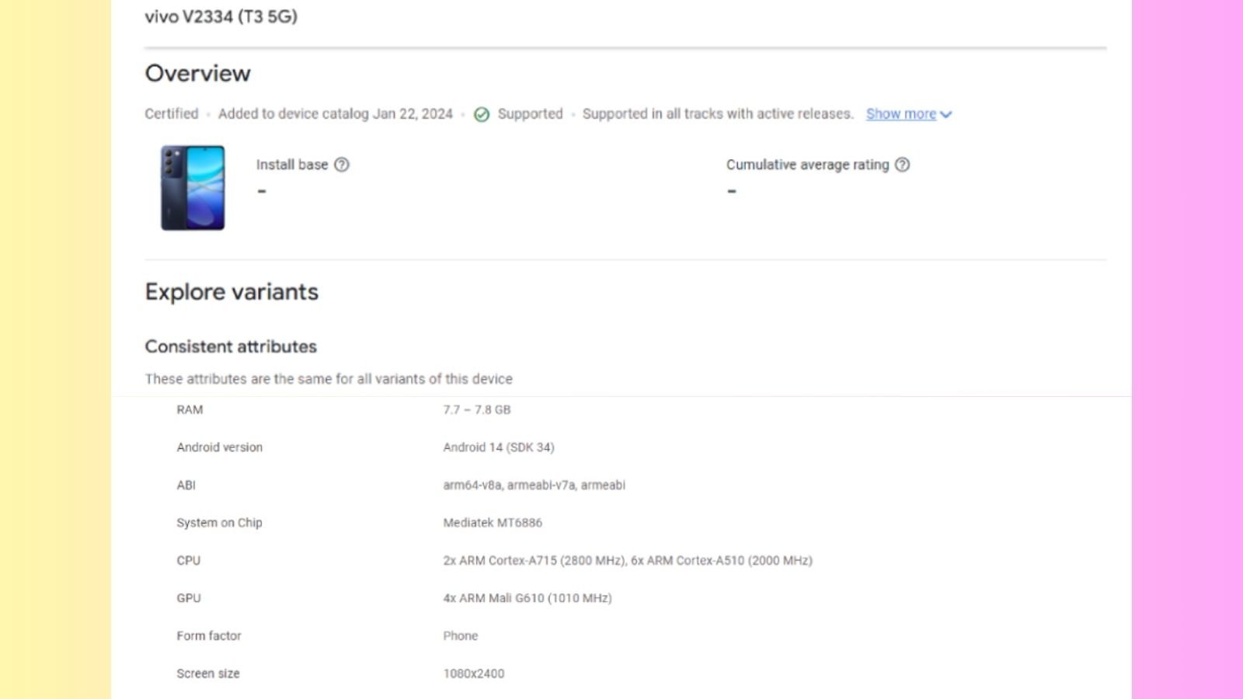This screenshot has height=699, width=1243.
Task: Click the '7.7 – 7.8 GB' value
Action: 477,409
